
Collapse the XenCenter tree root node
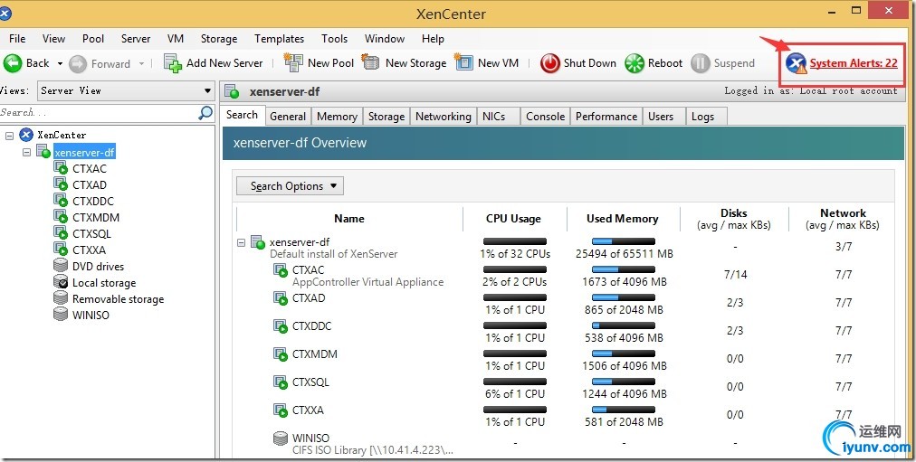point(9,136)
